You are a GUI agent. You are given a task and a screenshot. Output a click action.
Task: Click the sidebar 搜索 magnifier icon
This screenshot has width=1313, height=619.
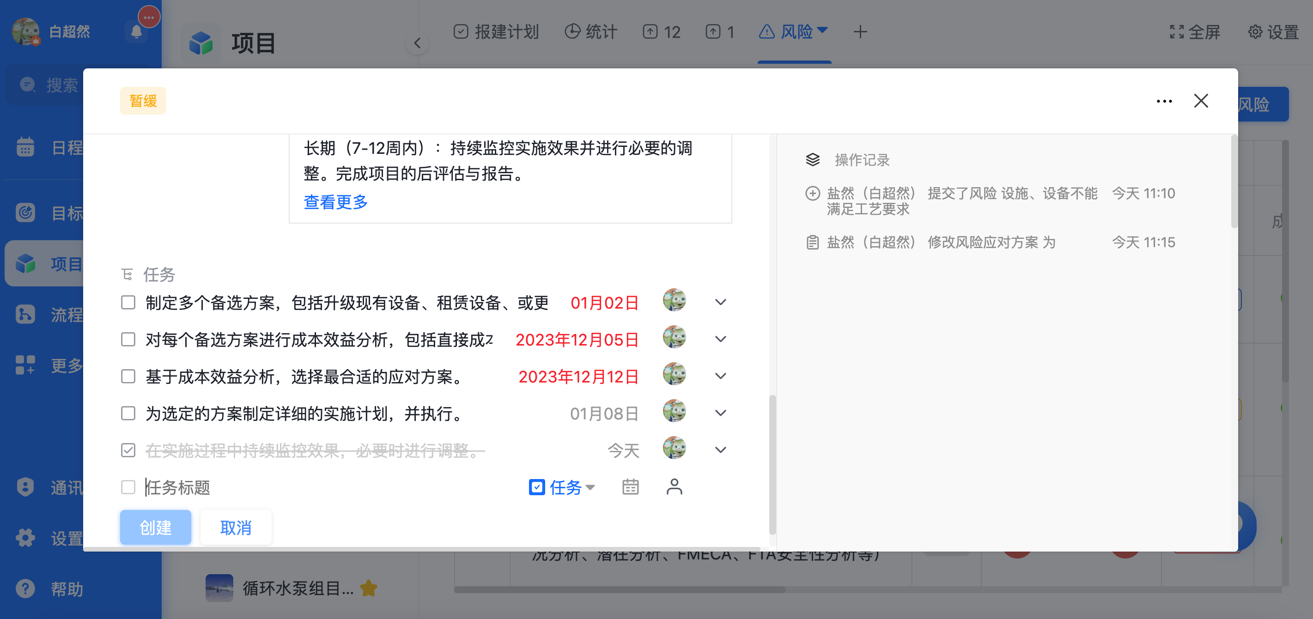point(28,85)
